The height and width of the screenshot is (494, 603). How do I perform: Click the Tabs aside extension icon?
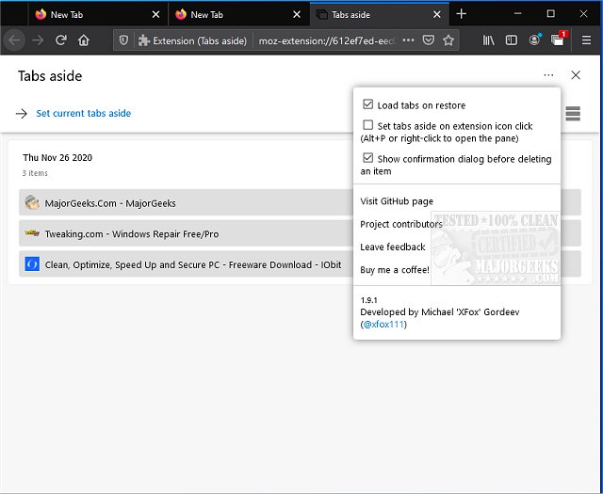click(559, 40)
